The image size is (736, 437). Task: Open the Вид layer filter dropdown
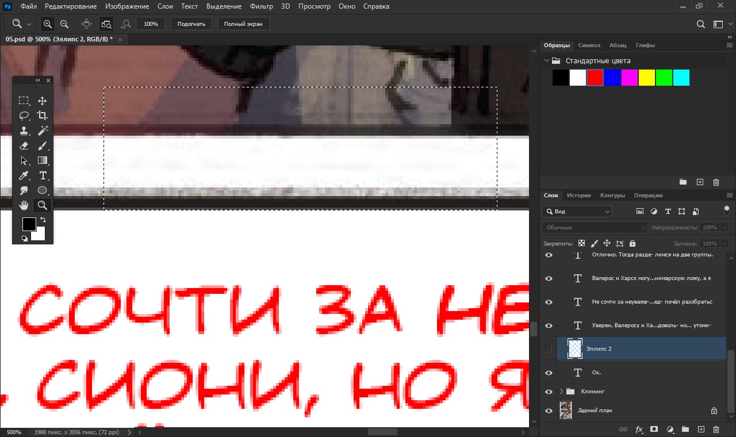point(577,212)
